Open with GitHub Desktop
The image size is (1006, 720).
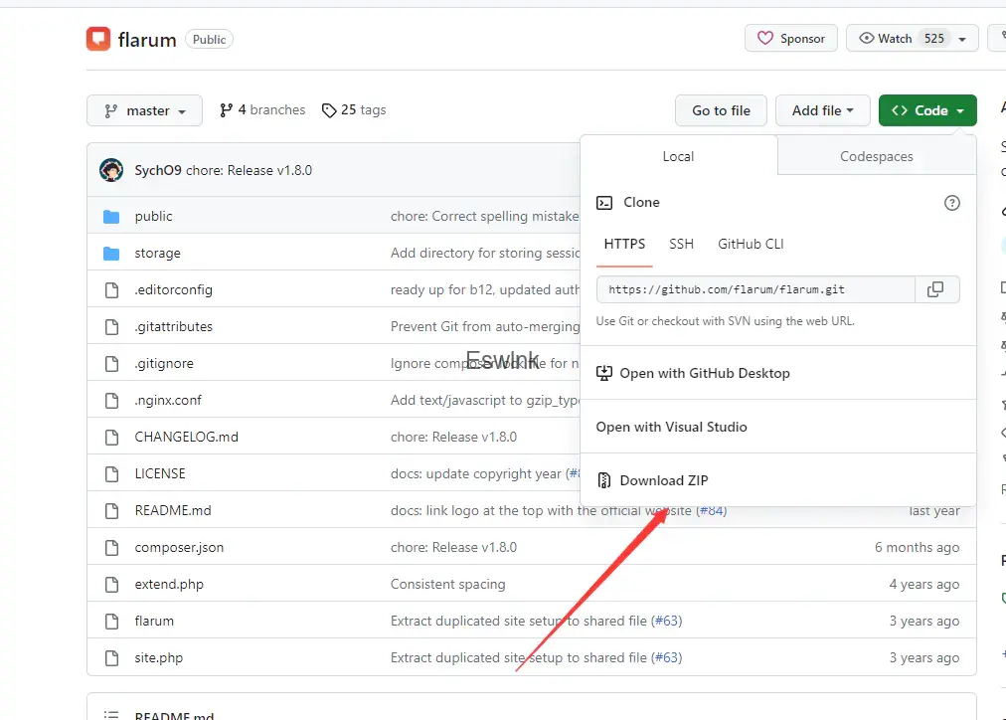[704, 373]
